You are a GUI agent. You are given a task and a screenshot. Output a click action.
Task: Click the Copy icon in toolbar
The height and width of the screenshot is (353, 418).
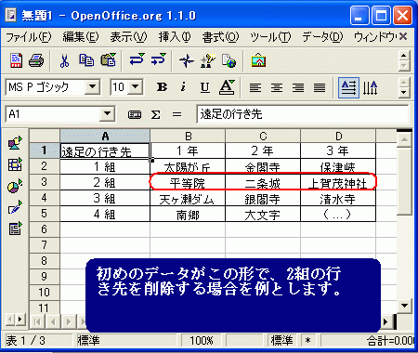(86, 60)
